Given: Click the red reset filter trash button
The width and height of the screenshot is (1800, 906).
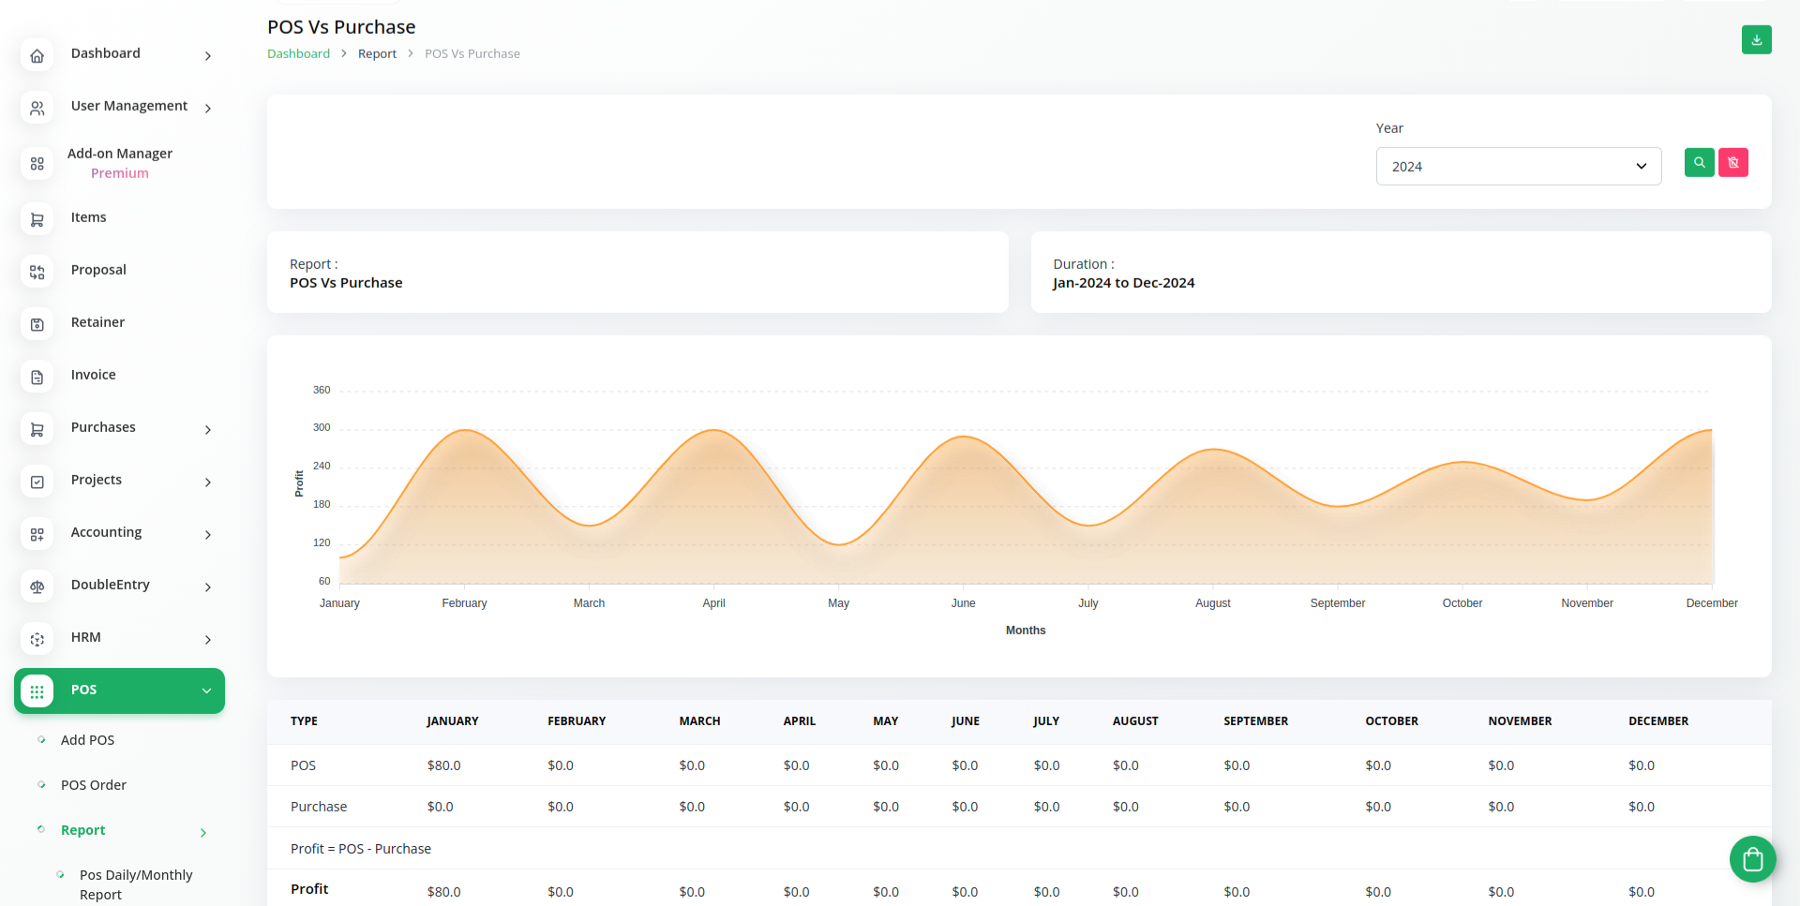Looking at the screenshot, I should pyautogui.click(x=1732, y=162).
